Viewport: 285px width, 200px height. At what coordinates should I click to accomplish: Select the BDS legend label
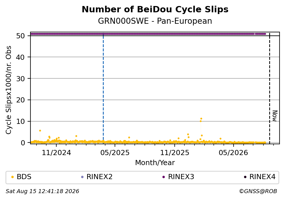(24, 177)
